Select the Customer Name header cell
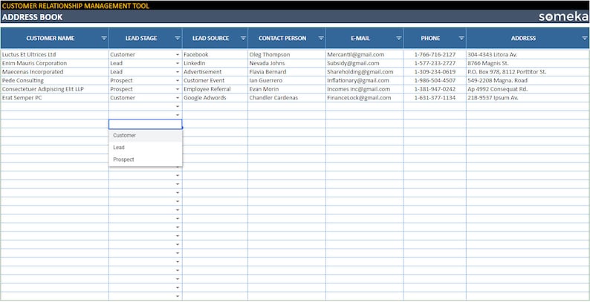 [55, 39]
